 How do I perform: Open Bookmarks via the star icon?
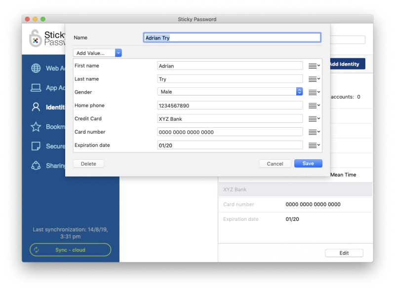[x=36, y=127]
